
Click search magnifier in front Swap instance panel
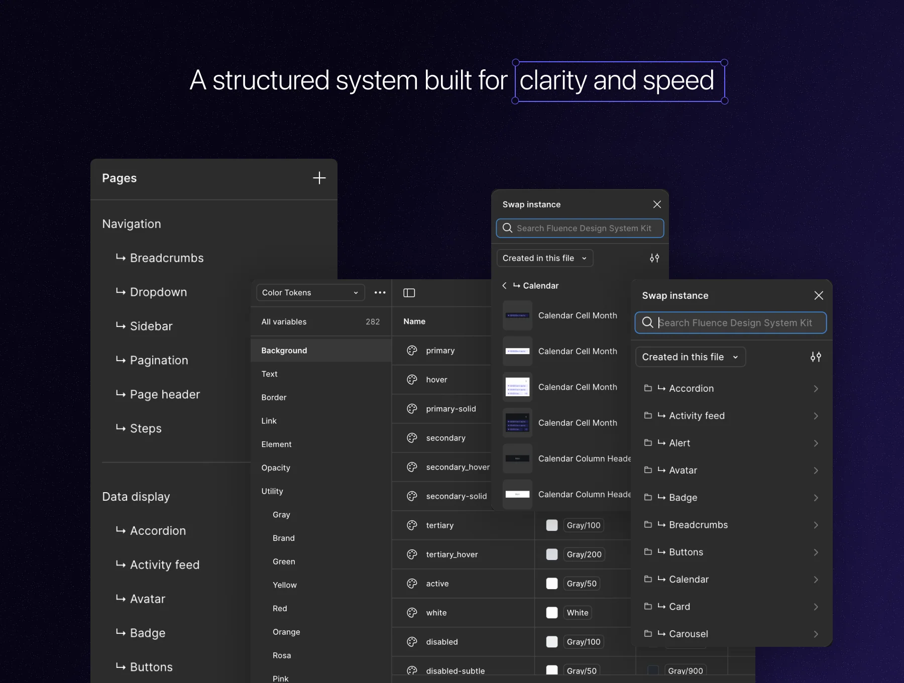tap(648, 322)
